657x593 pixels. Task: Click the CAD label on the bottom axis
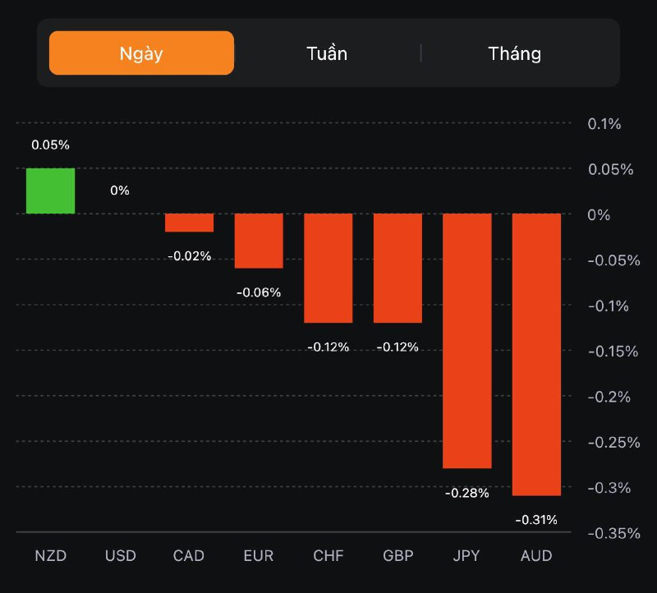coord(189,556)
